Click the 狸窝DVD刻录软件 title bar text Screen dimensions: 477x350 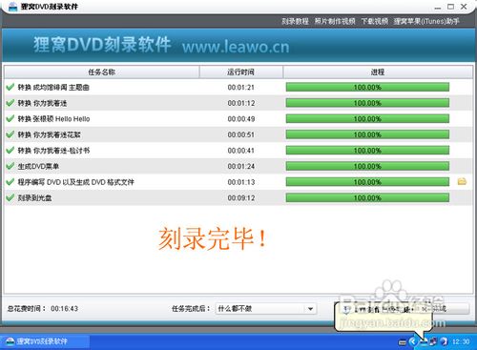[x=50, y=7]
